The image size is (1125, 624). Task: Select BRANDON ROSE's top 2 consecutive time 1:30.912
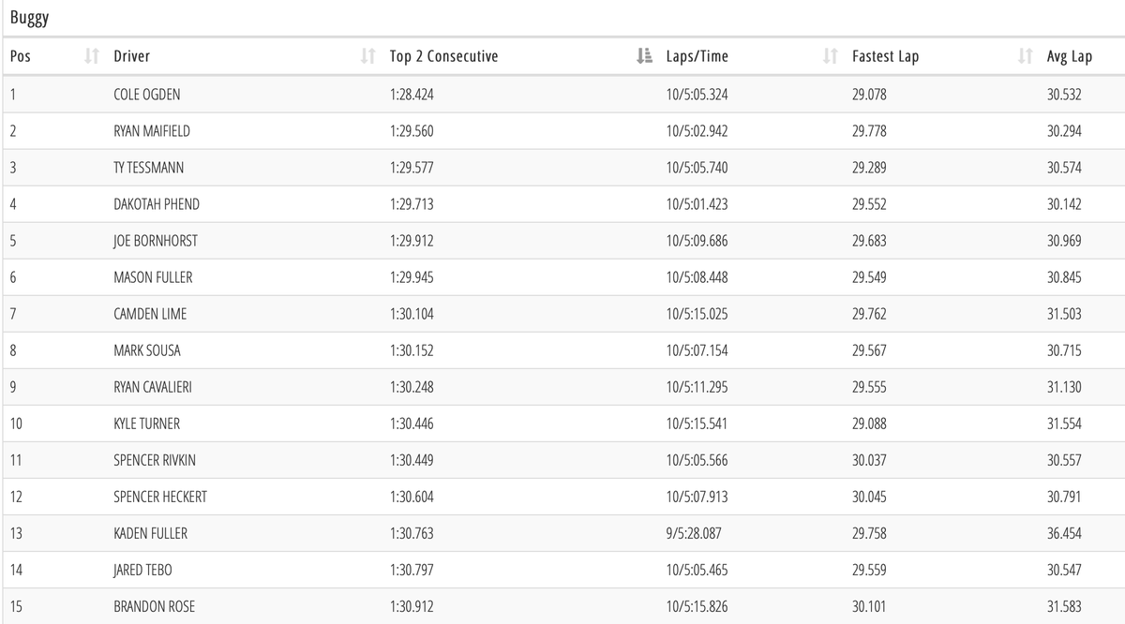click(412, 606)
